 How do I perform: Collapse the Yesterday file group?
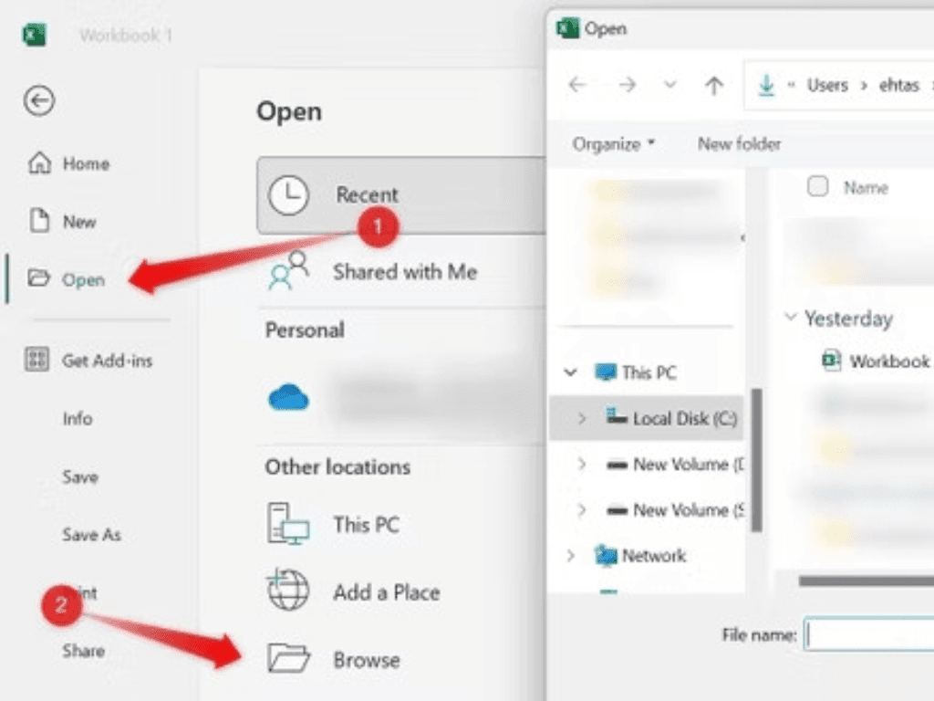[789, 319]
